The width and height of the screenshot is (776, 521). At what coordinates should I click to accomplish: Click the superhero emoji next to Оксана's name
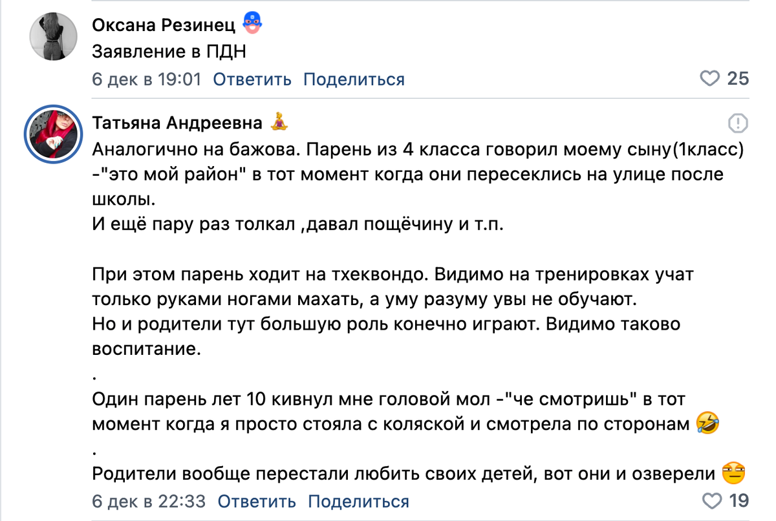click(251, 21)
